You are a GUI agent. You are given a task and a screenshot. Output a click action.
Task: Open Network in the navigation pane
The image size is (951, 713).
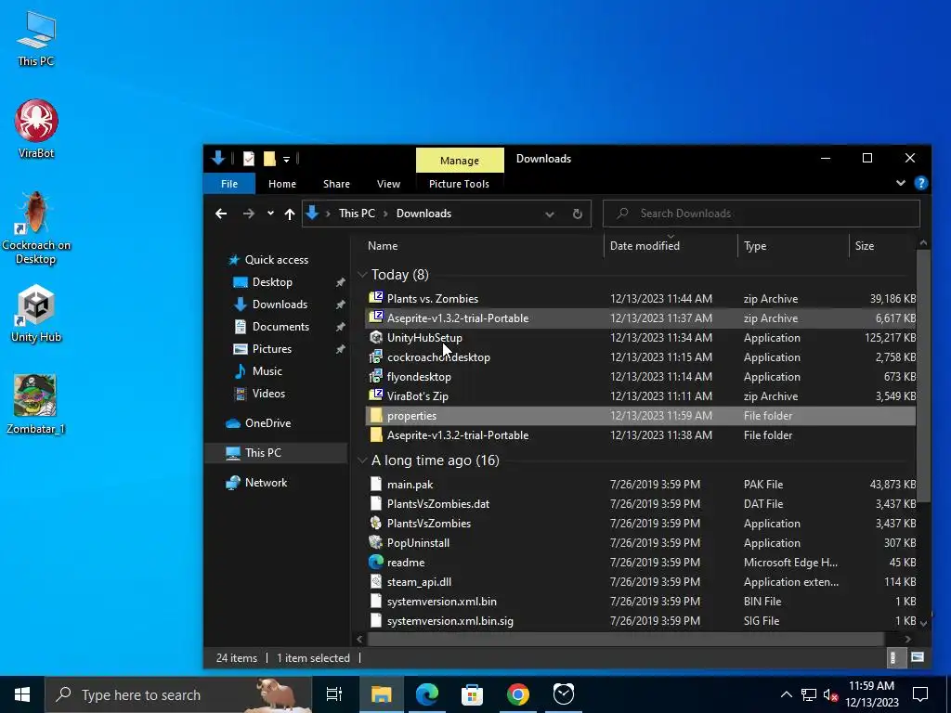pos(266,483)
